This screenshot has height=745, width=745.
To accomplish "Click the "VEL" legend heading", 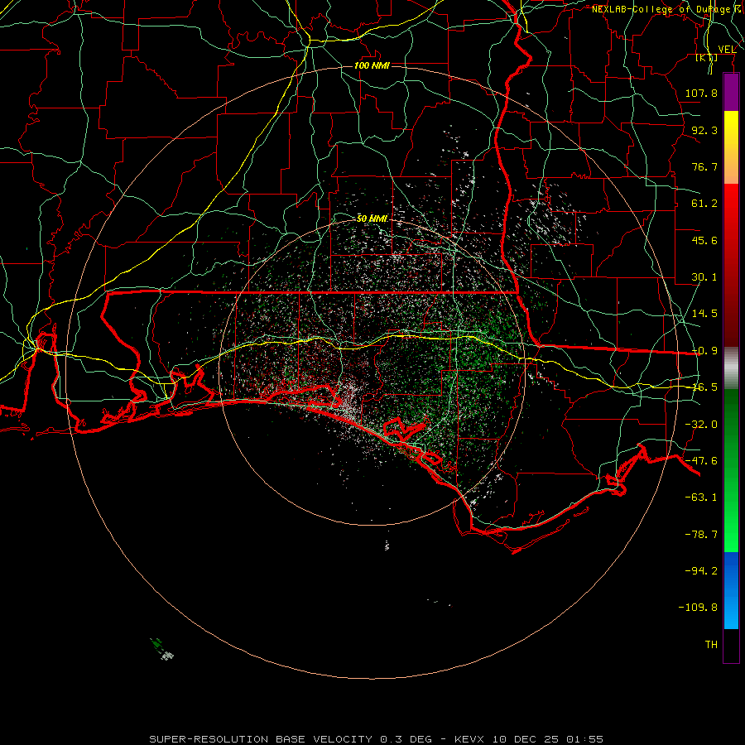I will 727,49.
